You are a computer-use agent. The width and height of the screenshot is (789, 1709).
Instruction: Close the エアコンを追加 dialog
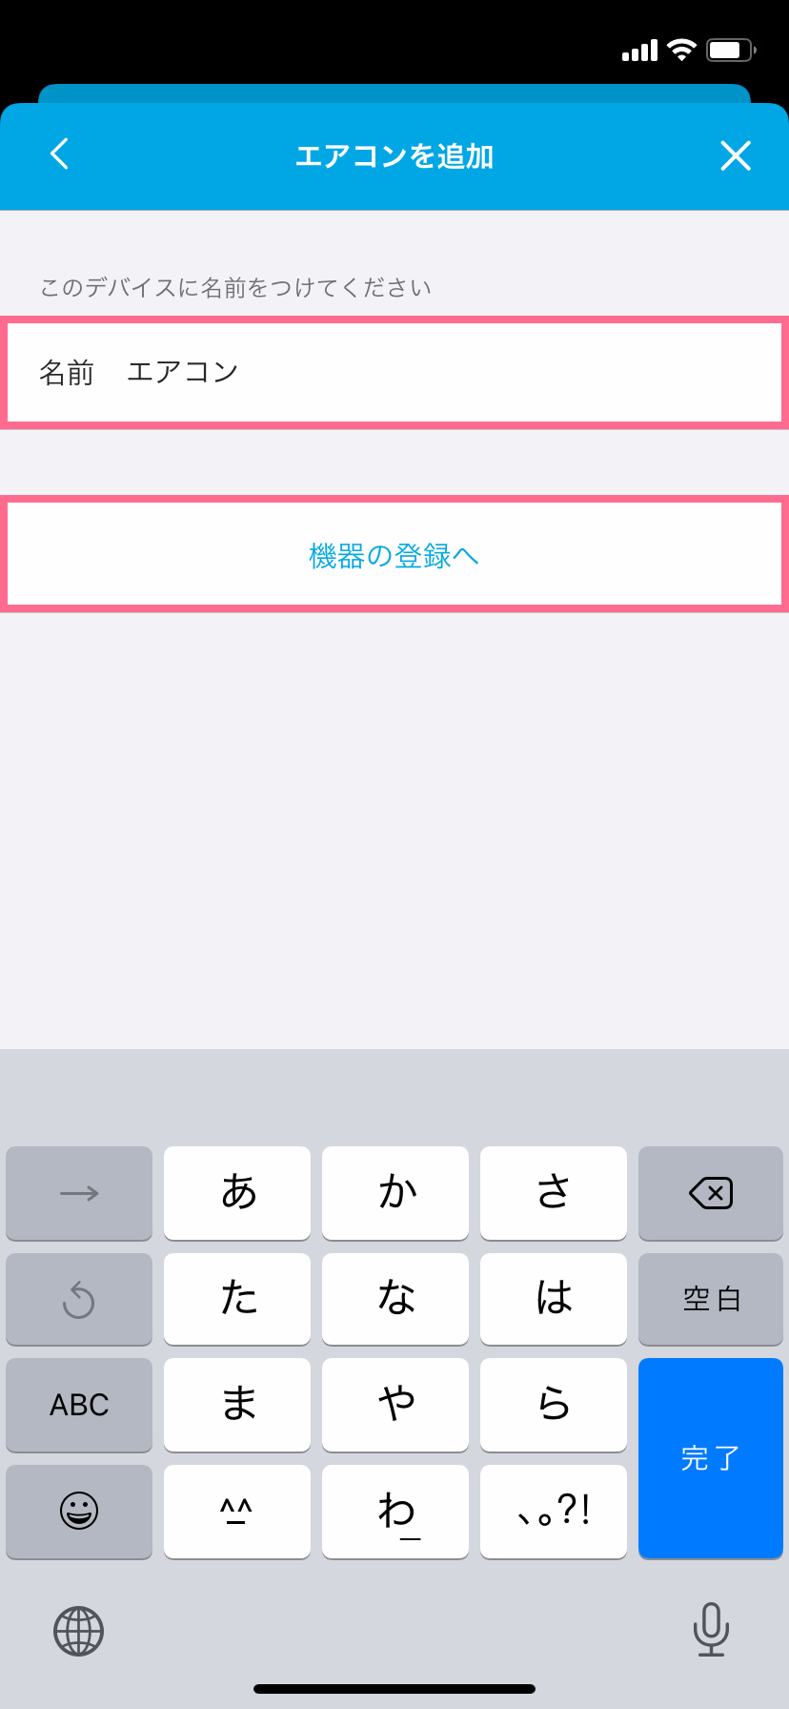pos(736,155)
